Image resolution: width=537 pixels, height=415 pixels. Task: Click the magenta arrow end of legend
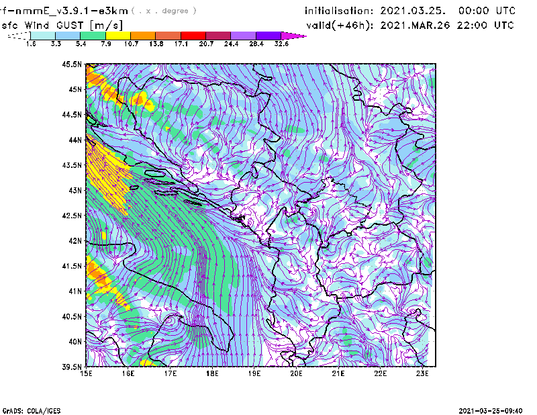pyautogui.click(x=293, y=36)
